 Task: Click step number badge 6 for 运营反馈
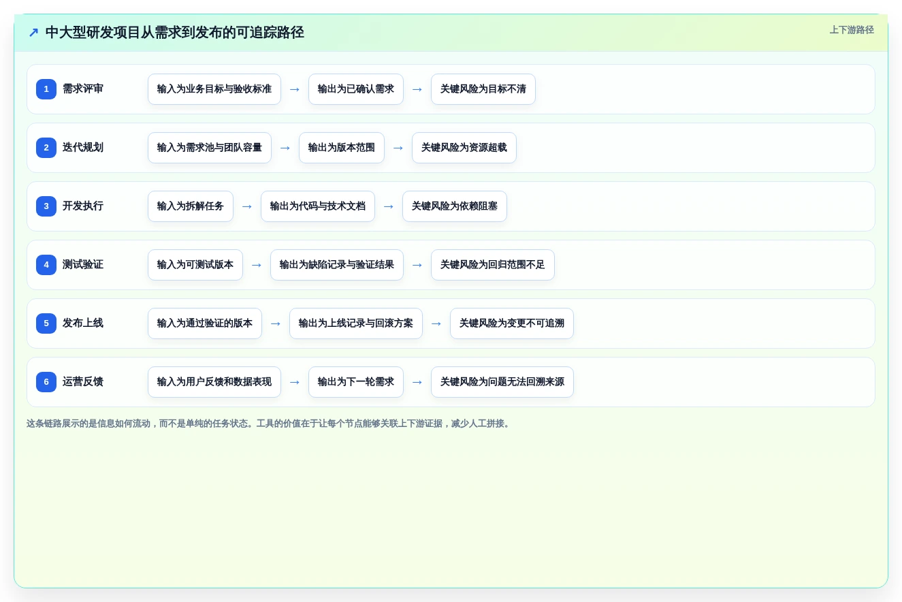(x=46, y=382)
